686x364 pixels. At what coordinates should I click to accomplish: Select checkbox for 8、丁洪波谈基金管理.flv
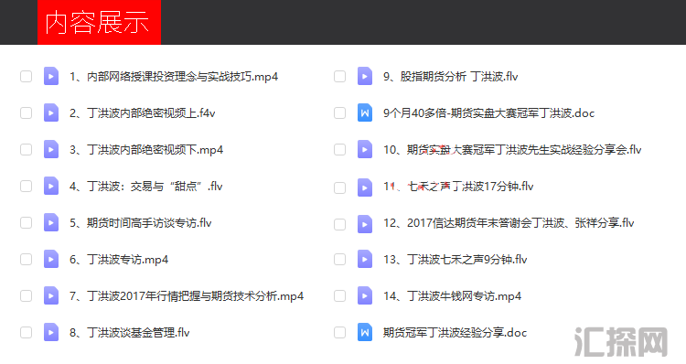27,332
